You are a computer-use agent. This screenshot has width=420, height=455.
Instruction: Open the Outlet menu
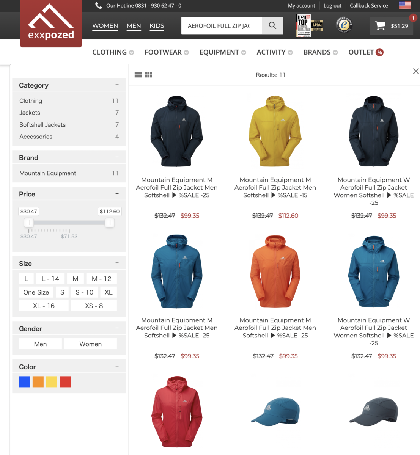tap(366, 52)
